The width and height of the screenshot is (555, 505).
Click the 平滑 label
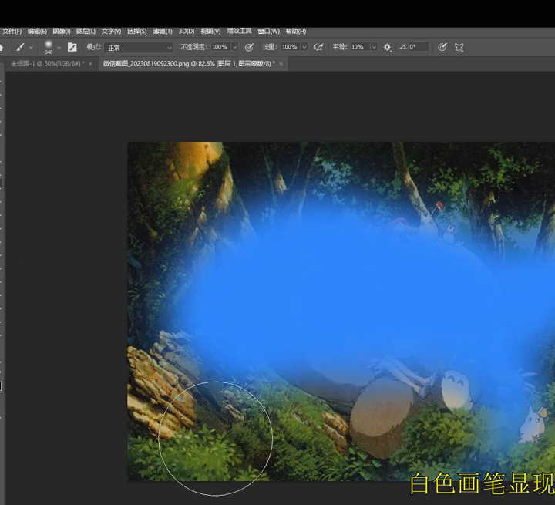pyautogui.click(x=340, y=47)
